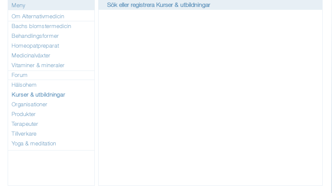The height and width of the screenshot is (193, 332).
Task: Select the highlighted Kurser & utbildningar item
Action: (x=38, y=94)
